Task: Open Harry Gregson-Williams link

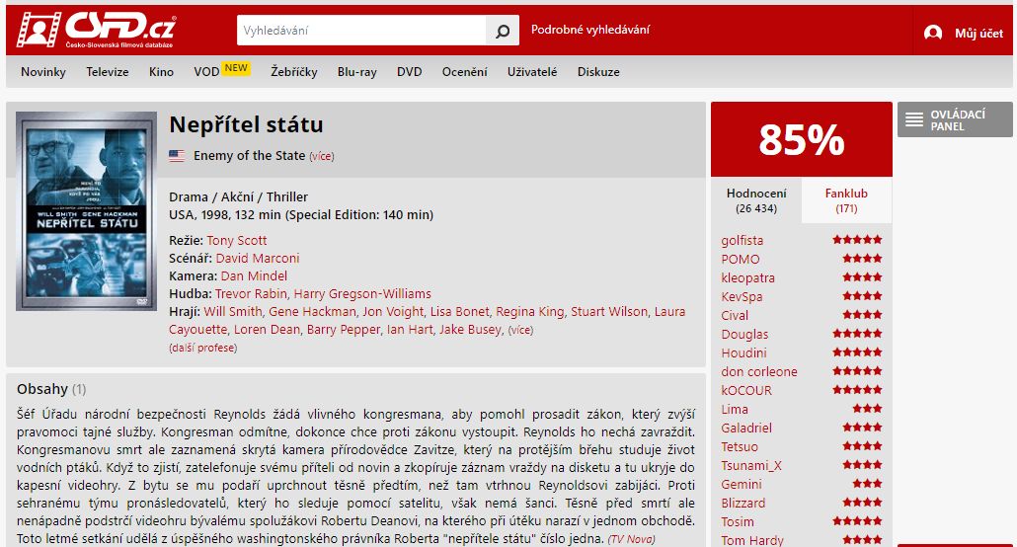Action: point(362,294)
